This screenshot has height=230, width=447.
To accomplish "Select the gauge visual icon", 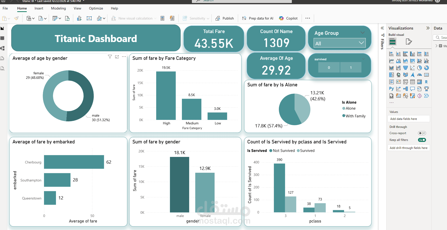I will pyautogui.click(x=420, y=75).
